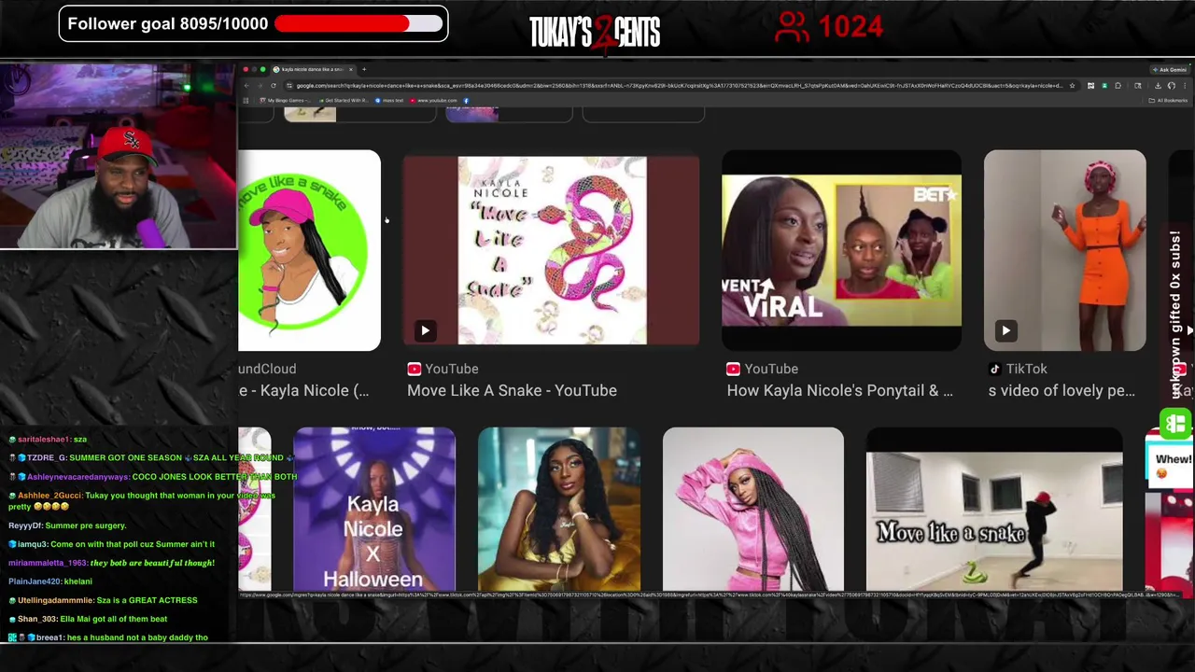The width and height of the screenshot is (1195, 672).
Task: Open the 'Move Like A Snake' YouTube cover thumbnail
Action: pyautogui.click(x=551, y=250)
